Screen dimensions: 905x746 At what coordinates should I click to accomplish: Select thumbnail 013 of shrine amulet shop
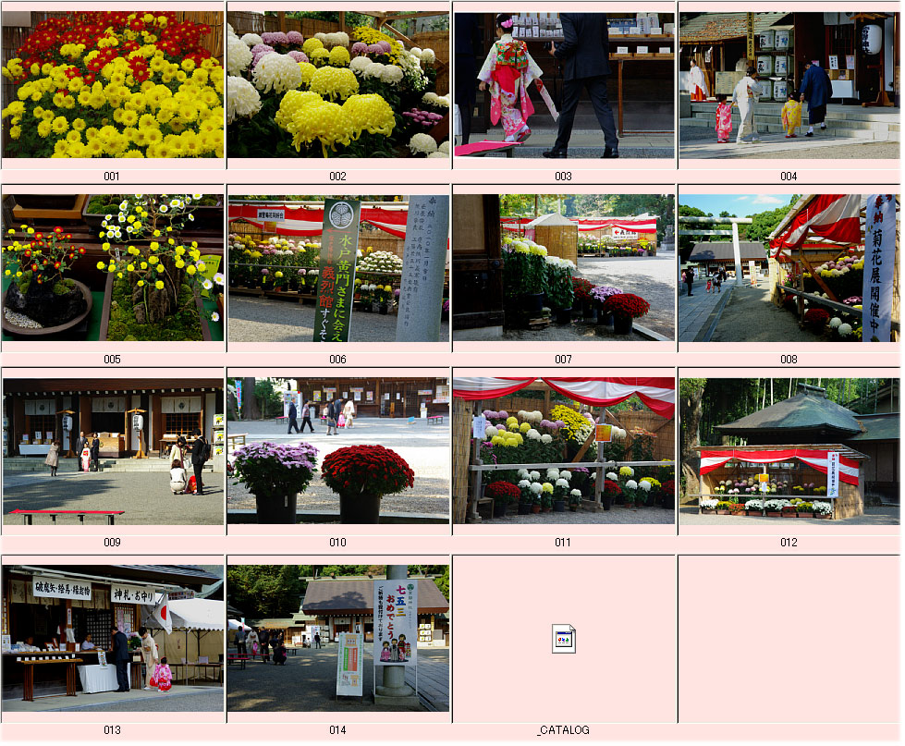click(113, 639)
